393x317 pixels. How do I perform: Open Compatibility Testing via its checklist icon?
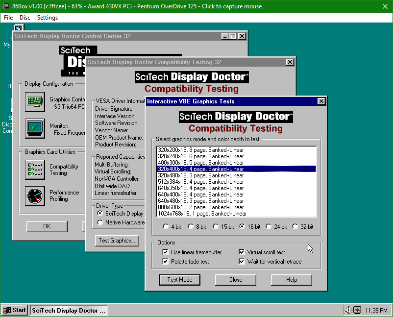coord(35,170)
